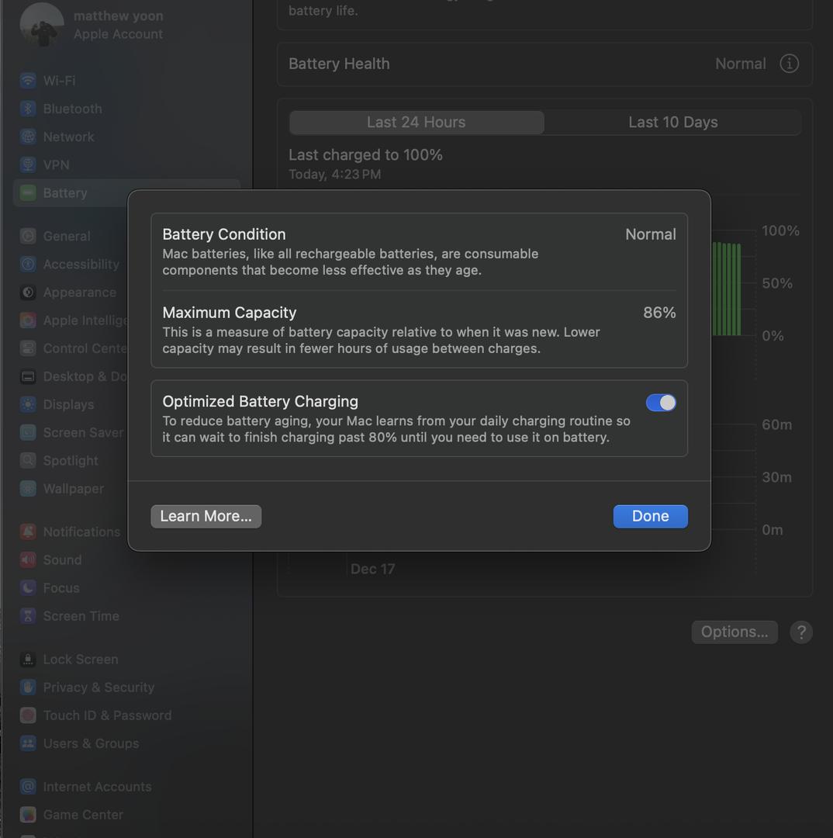Disable Optimized Battery Charging toggle
This screenshot has width=833, height=838.
coord(661,403)
